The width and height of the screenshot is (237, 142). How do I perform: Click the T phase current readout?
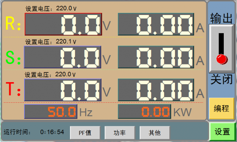pyautogui.click(x=156, y=90)
